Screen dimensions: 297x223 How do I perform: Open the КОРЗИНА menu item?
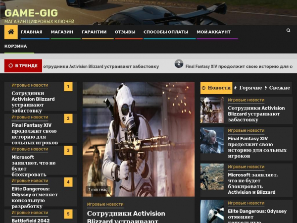(16, 46)
